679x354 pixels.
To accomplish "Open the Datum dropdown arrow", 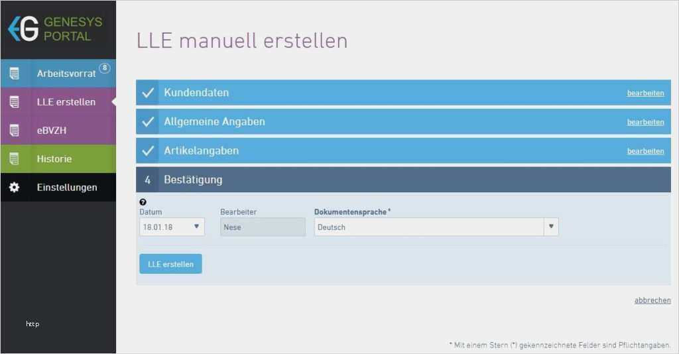I will pyautogui.click(x=196, y=226).
